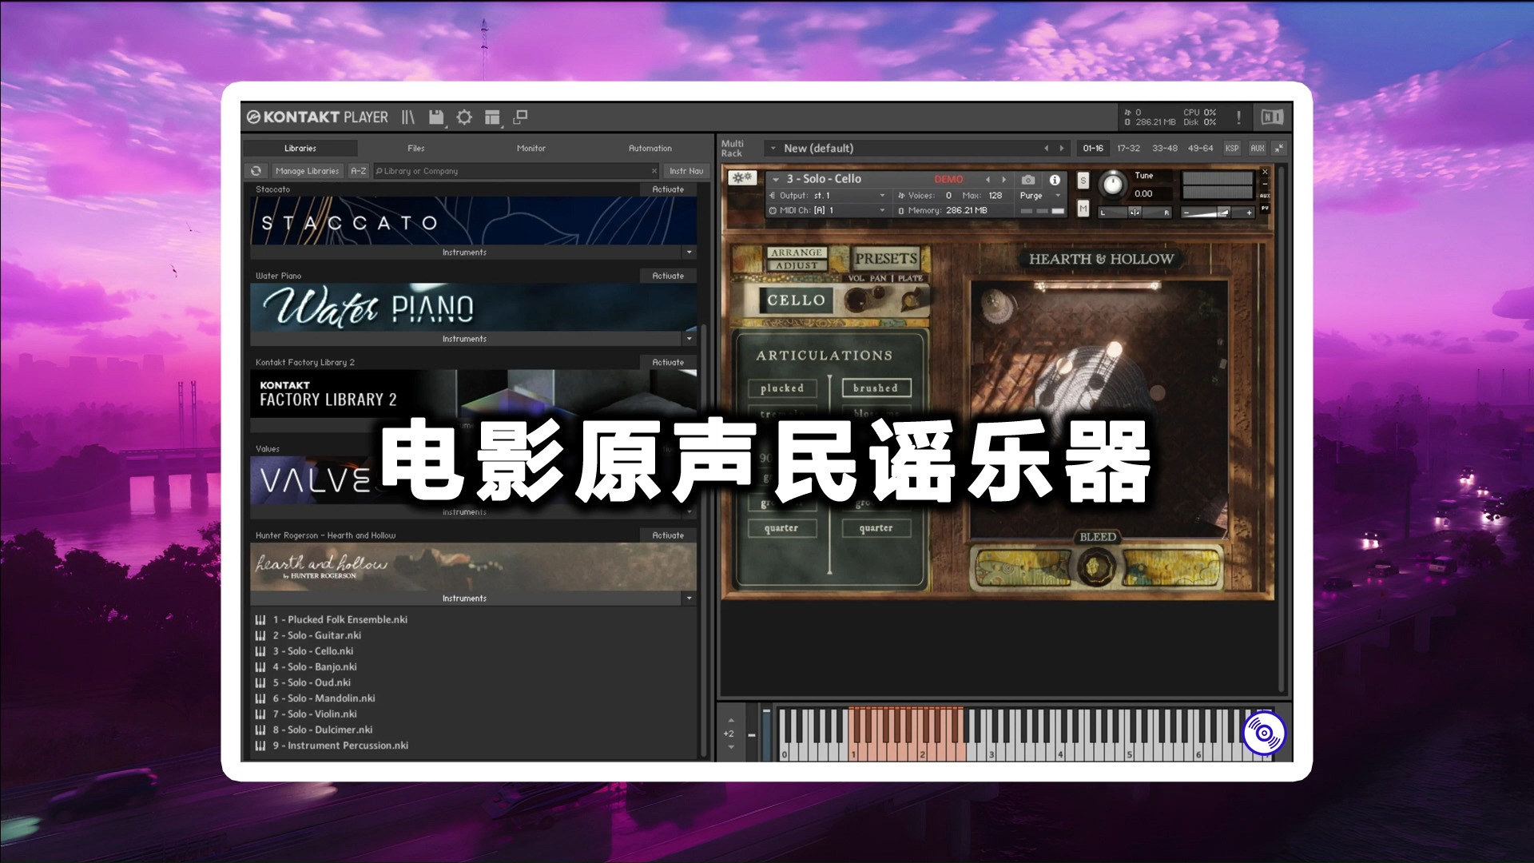Image resolution: width=1534 pixels, height=863 pixels.
Task: Show instrument info icon
Action: (x=1055, y=180)
